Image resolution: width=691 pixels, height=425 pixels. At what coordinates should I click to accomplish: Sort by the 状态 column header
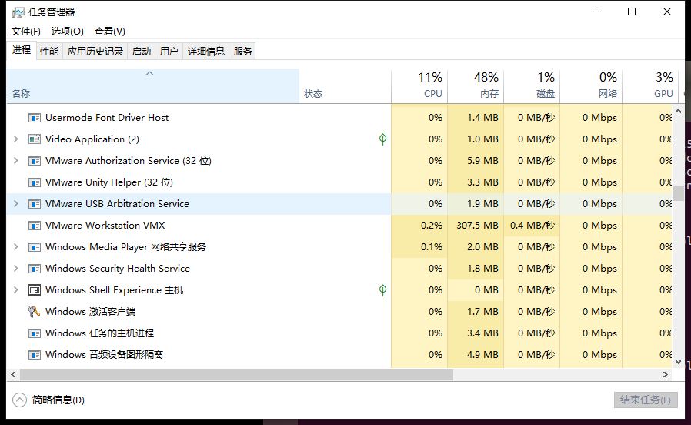pos(345,86)
